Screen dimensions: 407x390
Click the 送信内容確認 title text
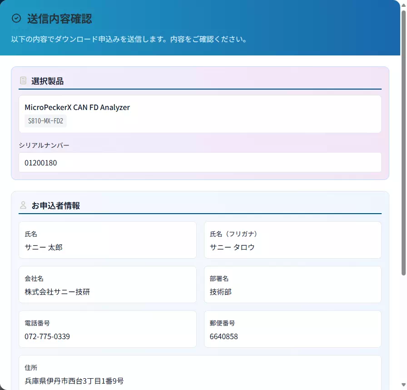coord(59,19)
